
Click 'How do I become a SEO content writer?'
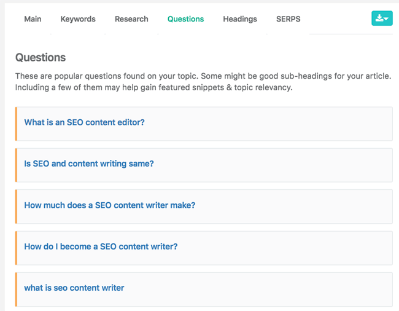click(x=204, y=248)
